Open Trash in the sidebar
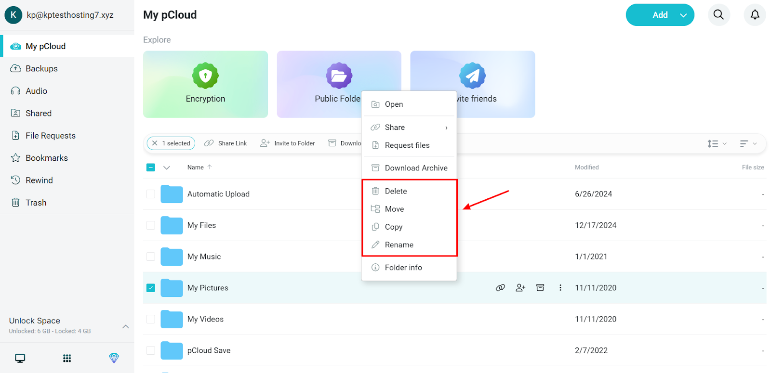The image size is (771, 373). 36,203
